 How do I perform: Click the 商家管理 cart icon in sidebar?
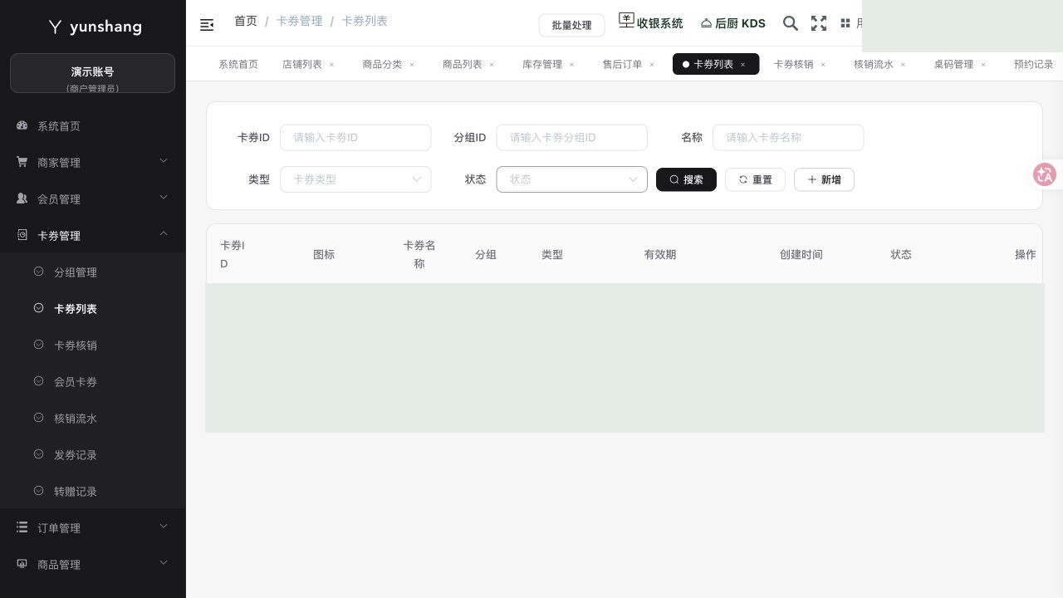[x=22, y=162]
